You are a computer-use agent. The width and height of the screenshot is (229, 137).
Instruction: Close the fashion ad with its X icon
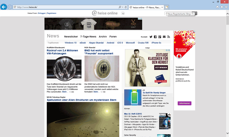tap(169, 50)
